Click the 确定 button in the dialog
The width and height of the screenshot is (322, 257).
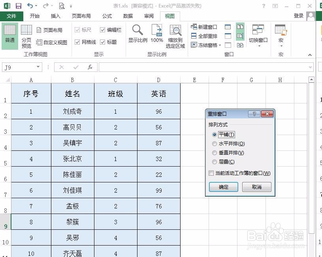pos(223,187)
